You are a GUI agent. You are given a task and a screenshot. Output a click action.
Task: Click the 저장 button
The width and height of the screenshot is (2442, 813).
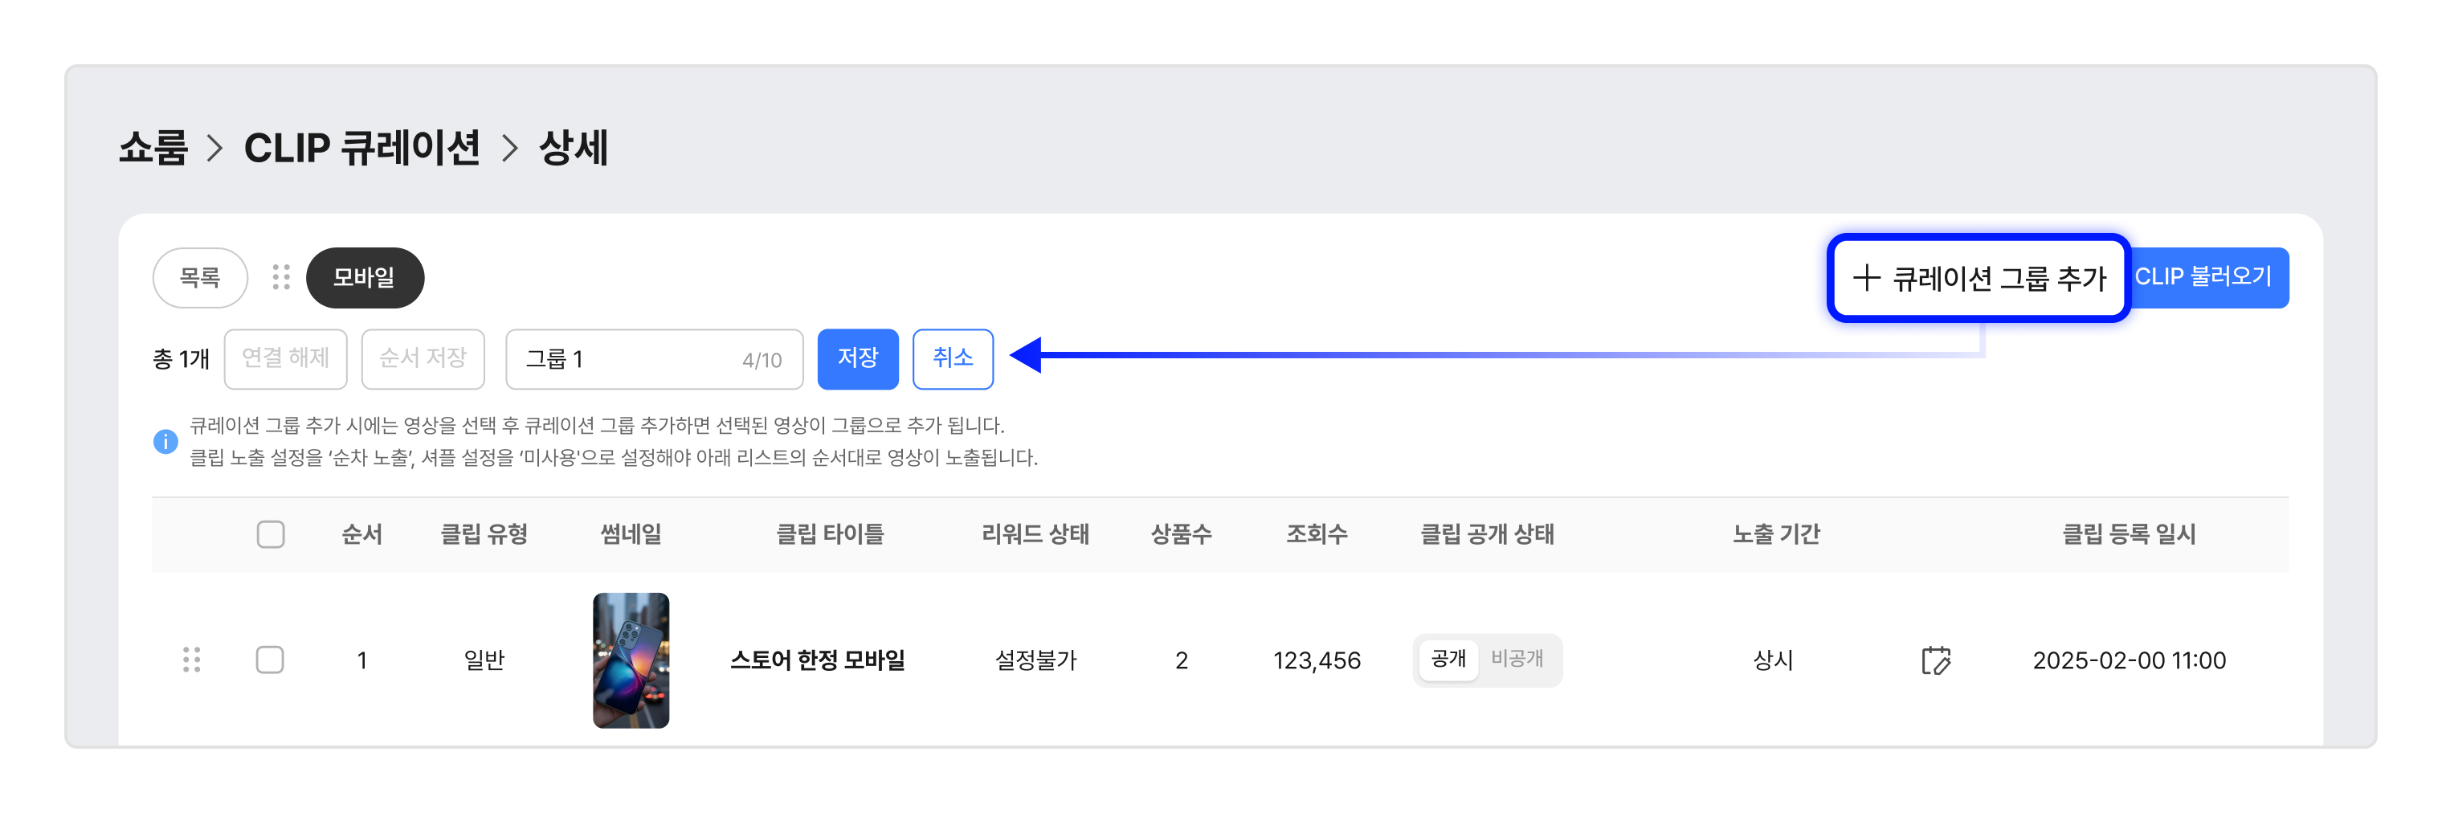click(x=858, y=359)
